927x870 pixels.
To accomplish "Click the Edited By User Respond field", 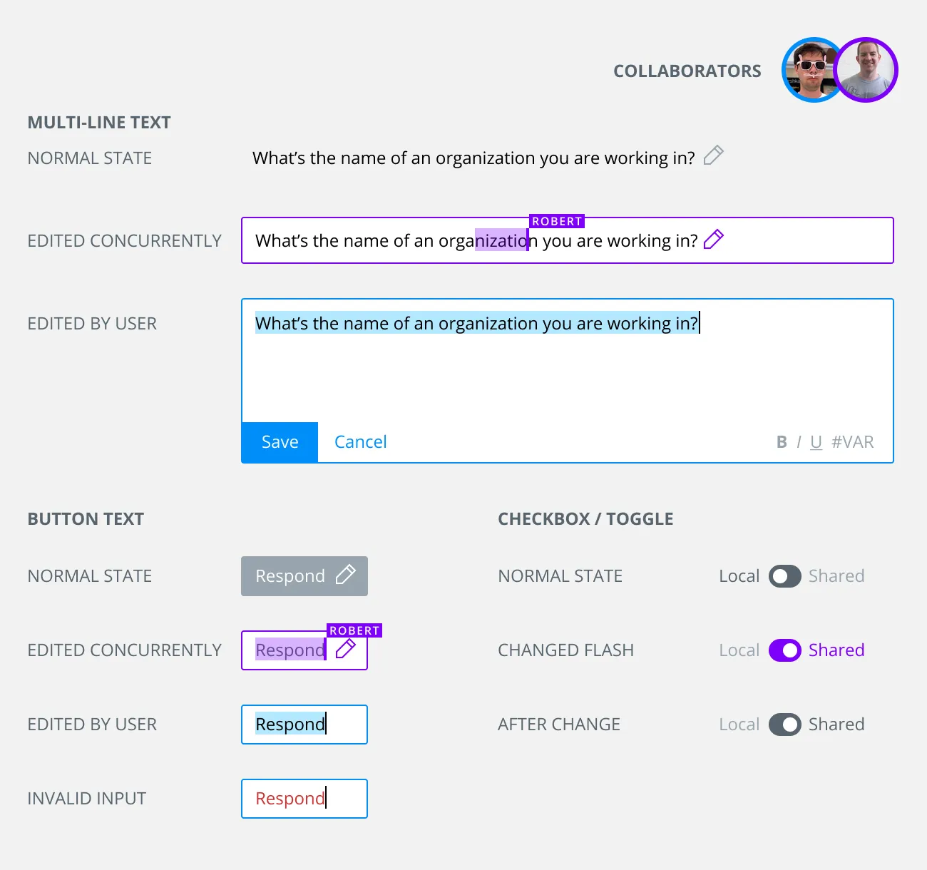I will (x=304, y=725).
